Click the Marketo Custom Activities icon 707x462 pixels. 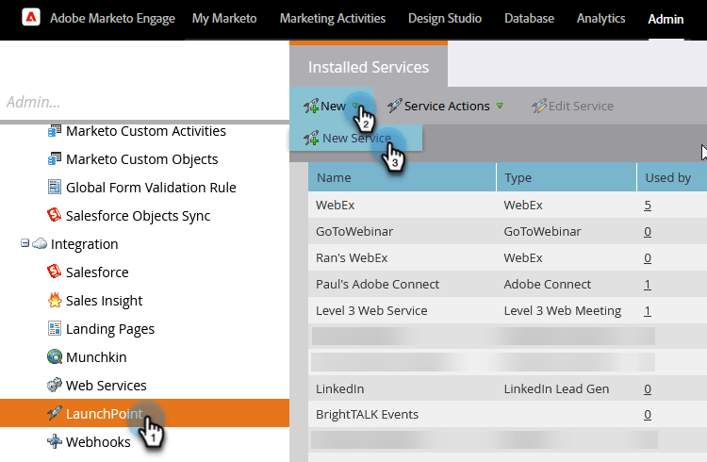[x=55, y=131]
